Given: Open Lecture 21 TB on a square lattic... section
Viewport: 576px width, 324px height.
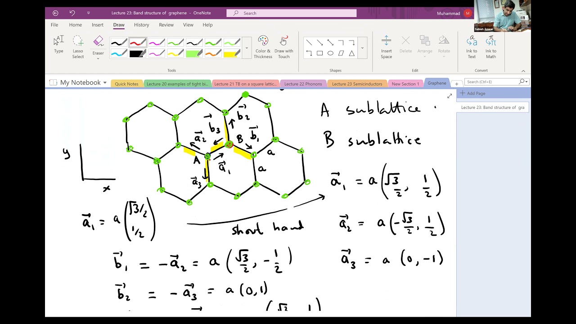Looking at the screenshot, I should point(245,84).
